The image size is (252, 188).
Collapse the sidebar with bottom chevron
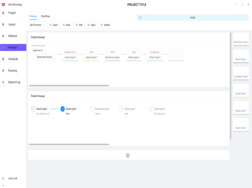point(3,185)
